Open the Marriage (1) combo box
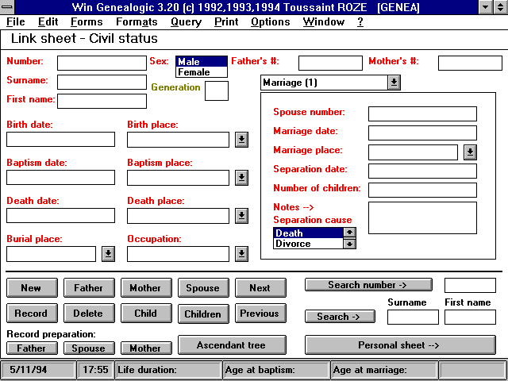 394,83
